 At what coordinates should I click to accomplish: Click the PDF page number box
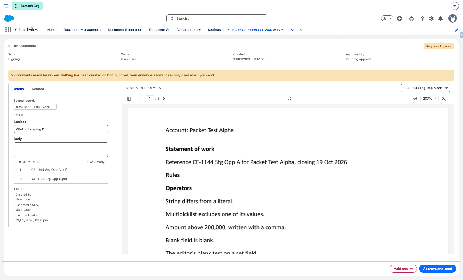click(150, 99)
